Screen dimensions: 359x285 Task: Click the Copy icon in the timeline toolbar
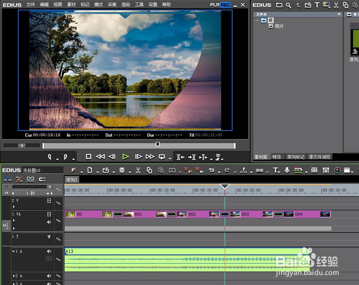(149, 170)
